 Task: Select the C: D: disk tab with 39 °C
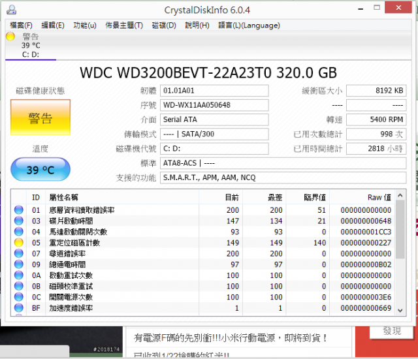tap(31, 45)
